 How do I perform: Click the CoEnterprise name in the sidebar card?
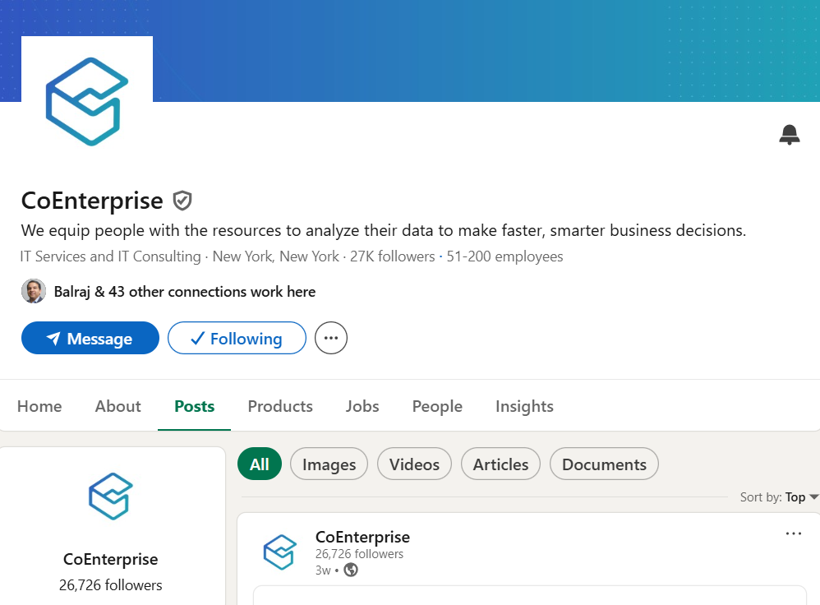coord(110,560)
